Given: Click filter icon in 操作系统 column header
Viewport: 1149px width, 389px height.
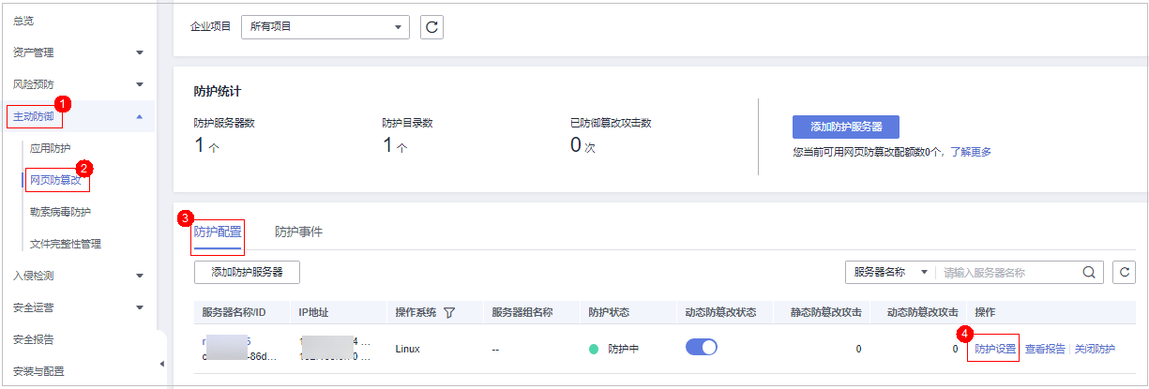Looking at the screenshot, I should tap(449, 312).
